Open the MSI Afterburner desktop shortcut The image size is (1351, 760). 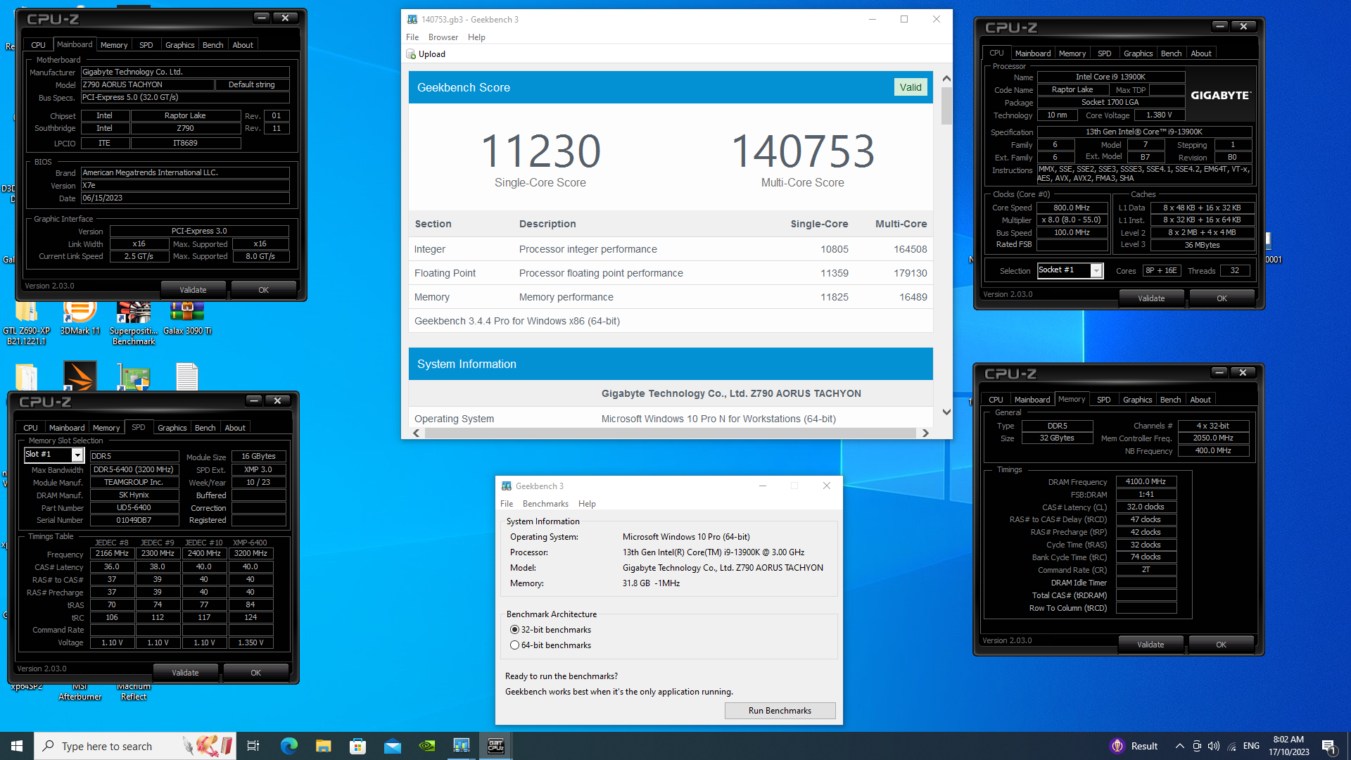pyautogui.click(x=80, y=691)
